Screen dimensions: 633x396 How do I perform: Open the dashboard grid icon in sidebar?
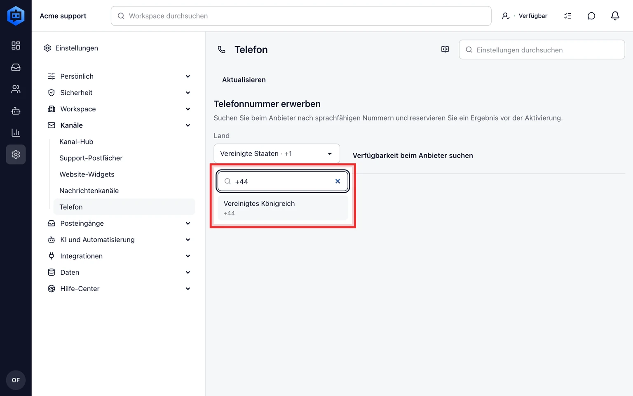16,45
